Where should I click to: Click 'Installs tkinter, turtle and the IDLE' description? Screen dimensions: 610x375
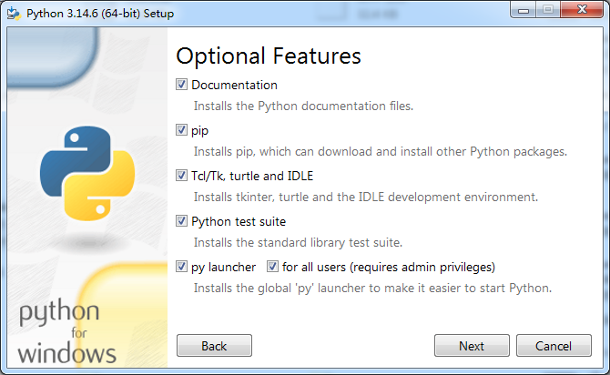pyautogui.click(x=366, y=197)
